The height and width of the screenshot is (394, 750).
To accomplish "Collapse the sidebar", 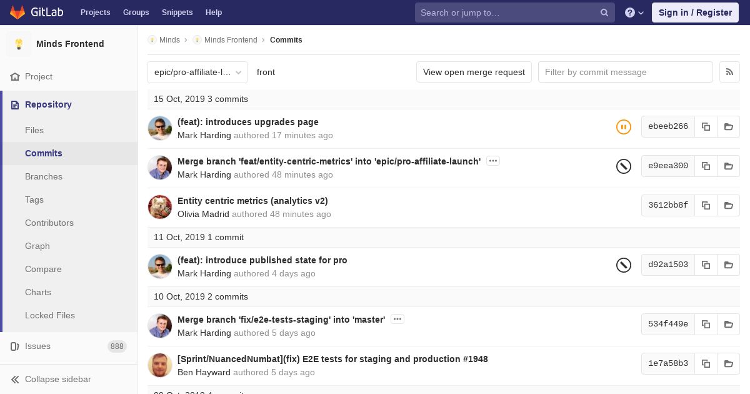I will pyautogui.click(x=57, y=379).
